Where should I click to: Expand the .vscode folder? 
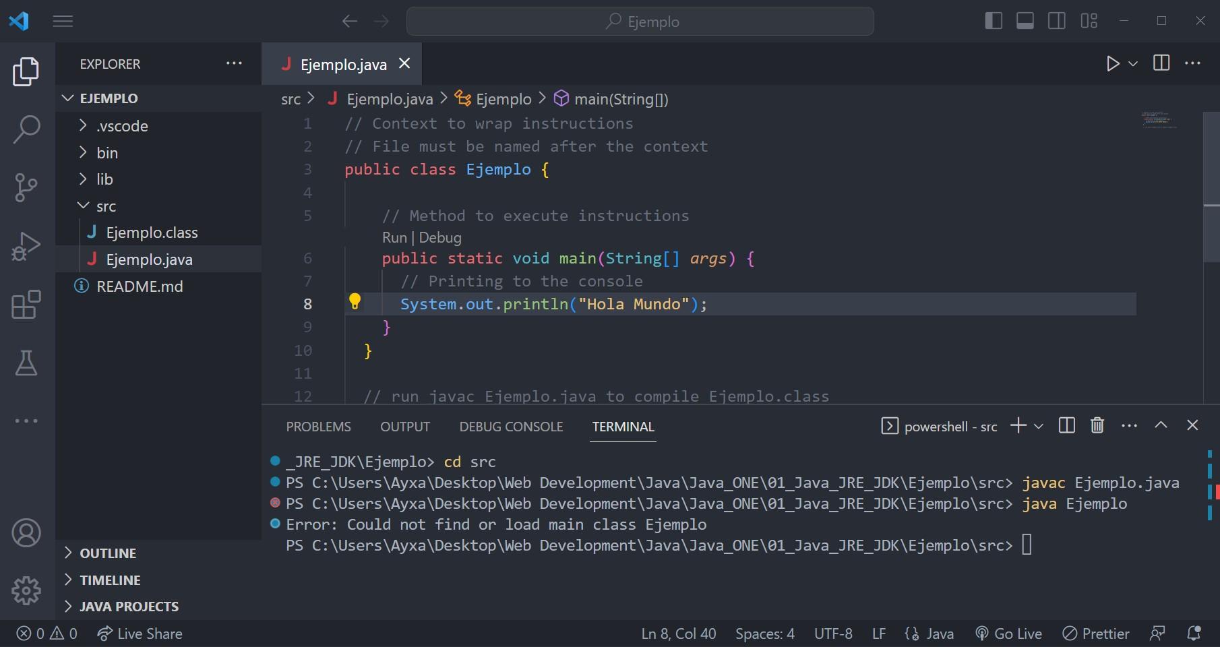158,126
